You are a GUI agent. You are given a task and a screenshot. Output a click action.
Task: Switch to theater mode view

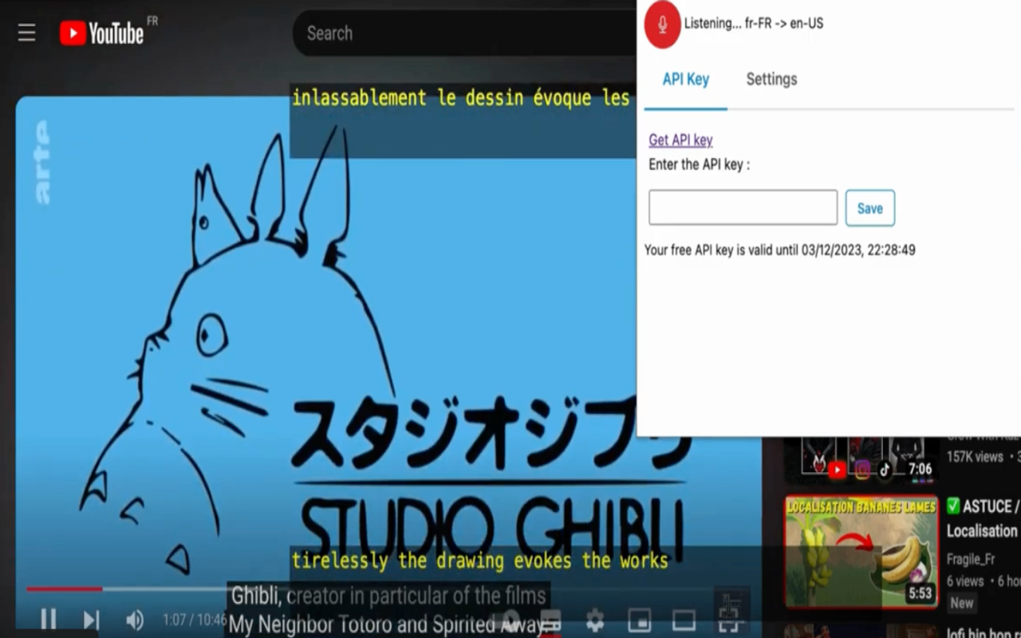coord(684,620)
